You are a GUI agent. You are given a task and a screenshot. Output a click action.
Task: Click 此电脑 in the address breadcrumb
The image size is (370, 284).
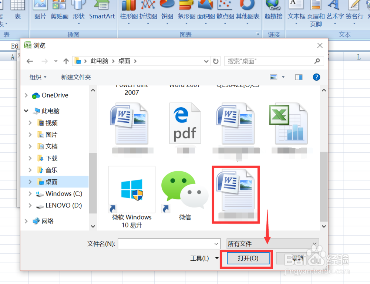[99, 61]
